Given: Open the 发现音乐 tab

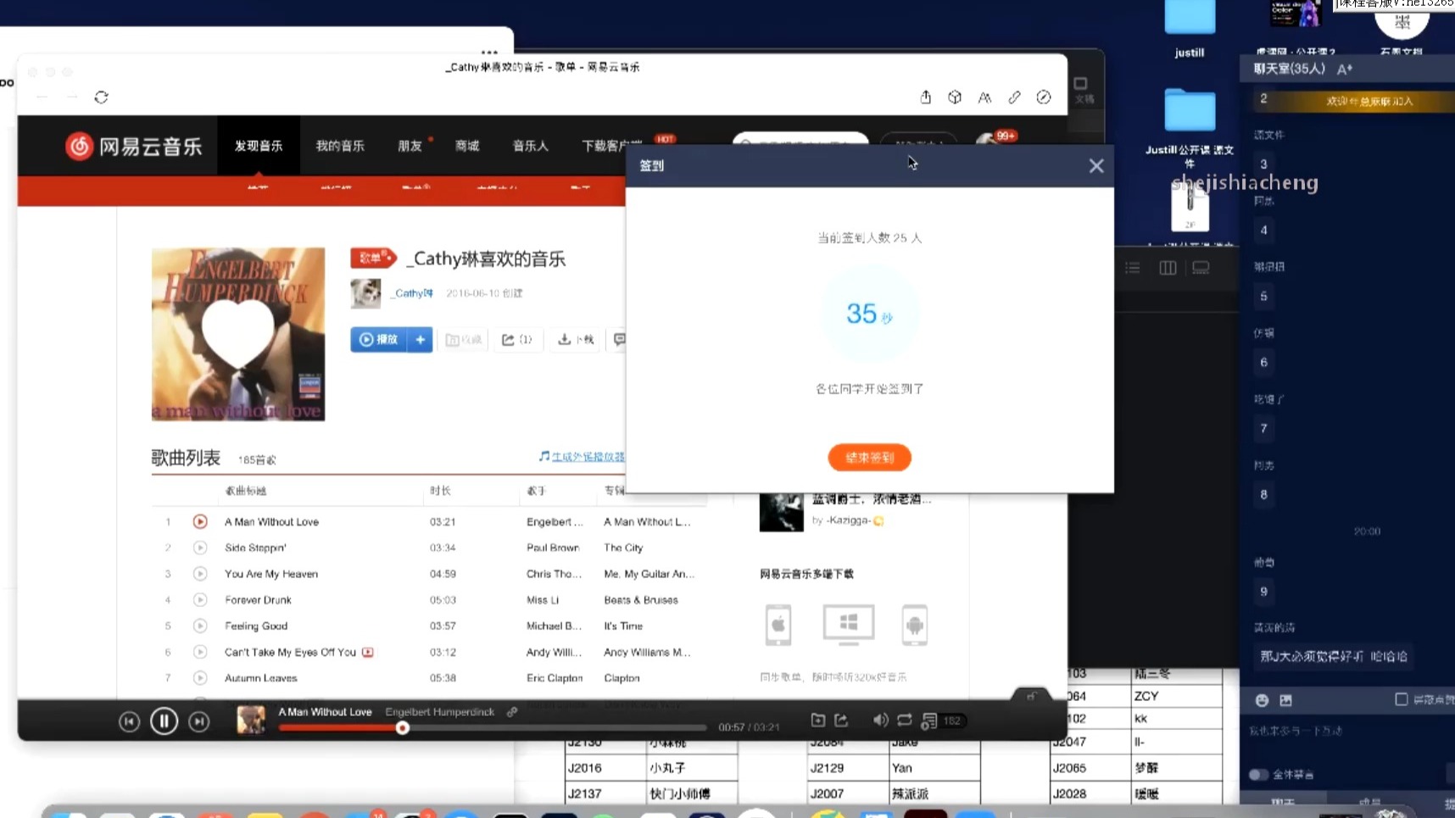Looking at the screenshot, I should tap(259, 146).
